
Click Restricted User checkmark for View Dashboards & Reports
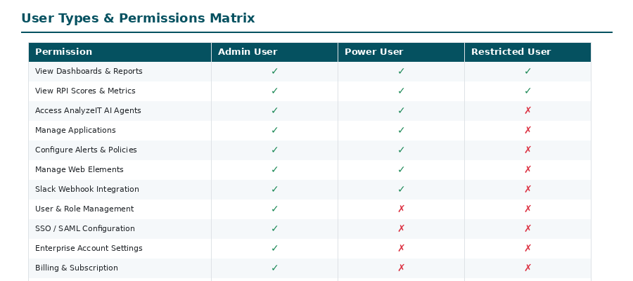click(x=527, y=72)
